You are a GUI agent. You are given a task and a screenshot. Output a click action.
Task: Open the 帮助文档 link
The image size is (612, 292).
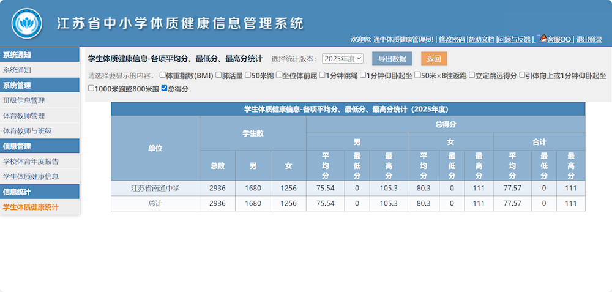(481, 39)
